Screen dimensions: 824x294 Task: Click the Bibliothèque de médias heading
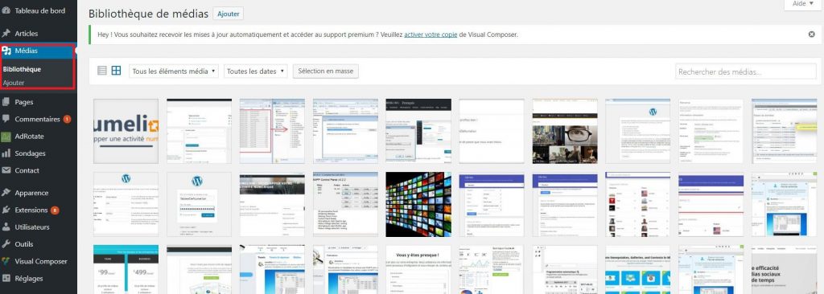(x=148, y=14)
